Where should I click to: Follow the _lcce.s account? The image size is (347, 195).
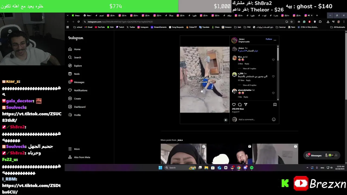pyautogui.click(x=269, y=39)
